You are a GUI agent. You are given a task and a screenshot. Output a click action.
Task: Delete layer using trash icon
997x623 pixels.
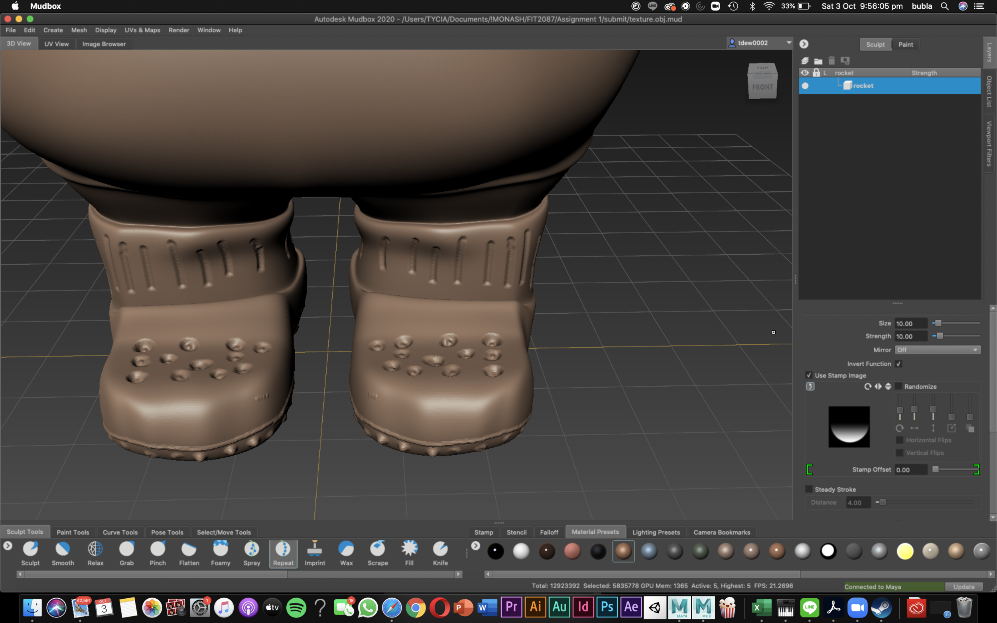tap(831, 61)
